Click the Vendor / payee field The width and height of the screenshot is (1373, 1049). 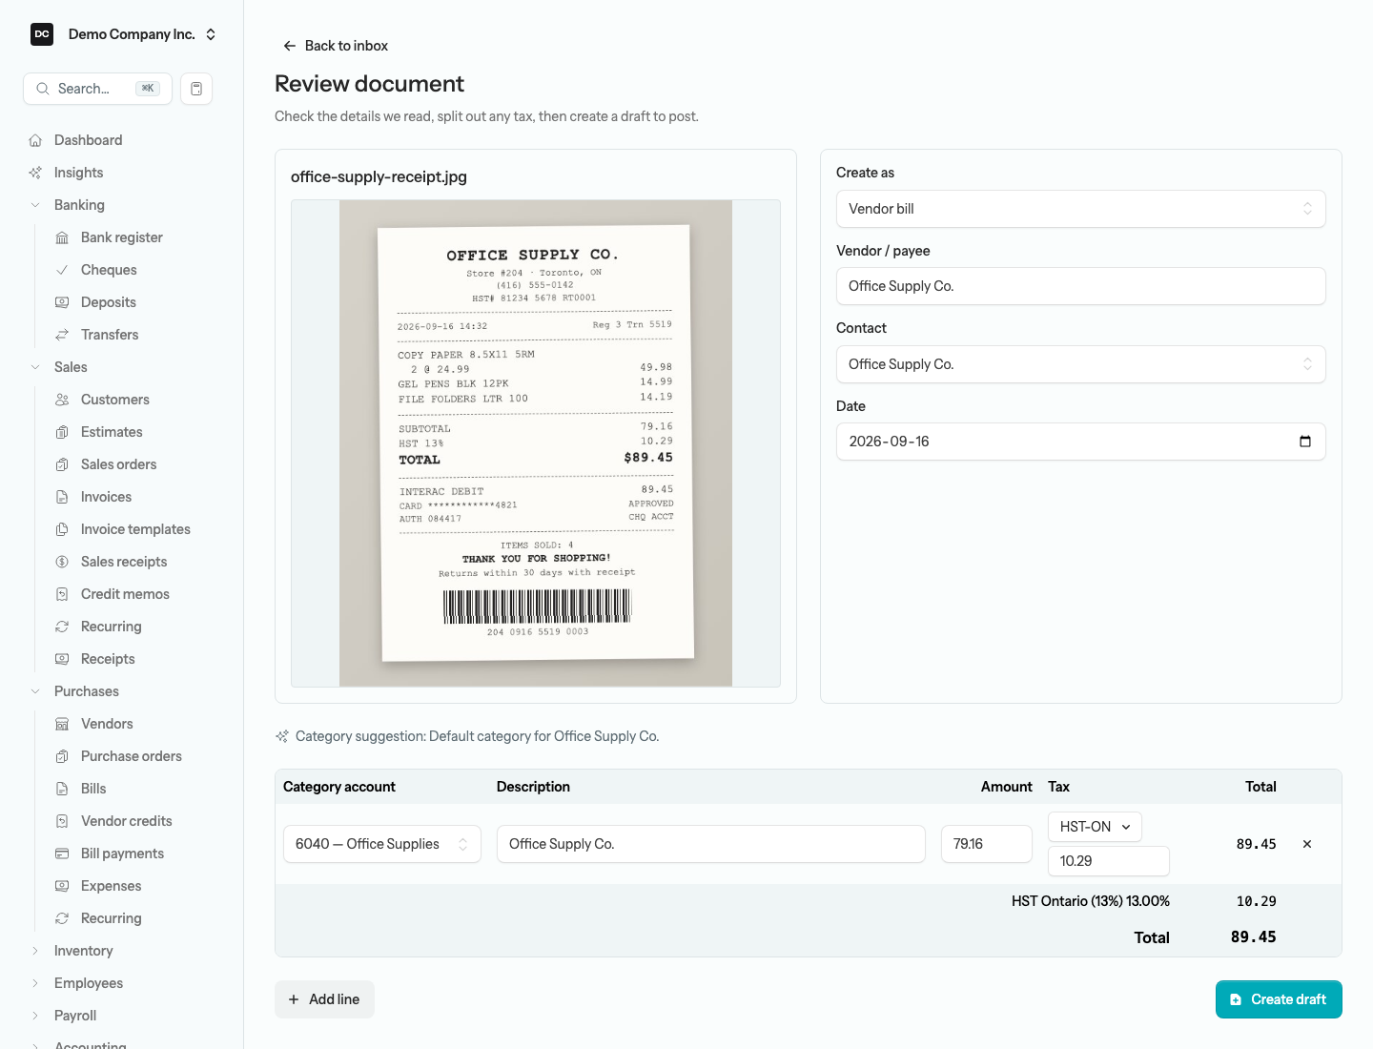(1081, 286)
